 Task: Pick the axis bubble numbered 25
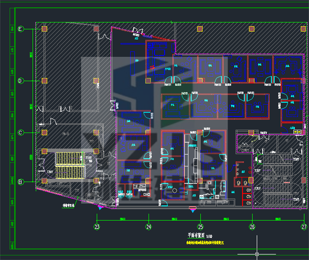pos(200,227)
